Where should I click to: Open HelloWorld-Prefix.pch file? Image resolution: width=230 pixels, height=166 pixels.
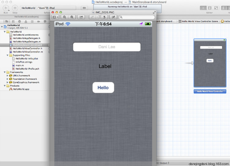coord(27,69)
